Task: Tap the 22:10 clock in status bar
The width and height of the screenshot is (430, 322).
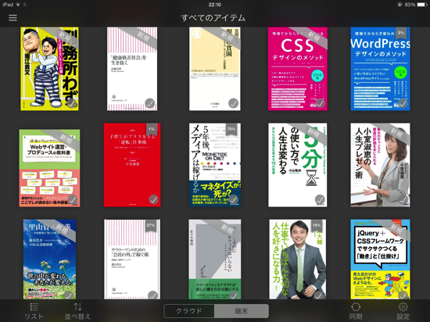Action: pyautogui.click(x=215, y=5)
